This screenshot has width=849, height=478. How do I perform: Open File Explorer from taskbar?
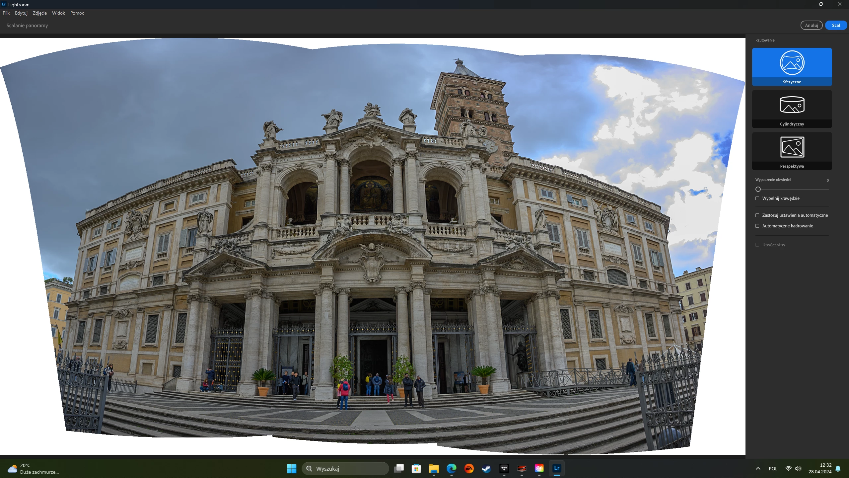[x=434, y=468]
